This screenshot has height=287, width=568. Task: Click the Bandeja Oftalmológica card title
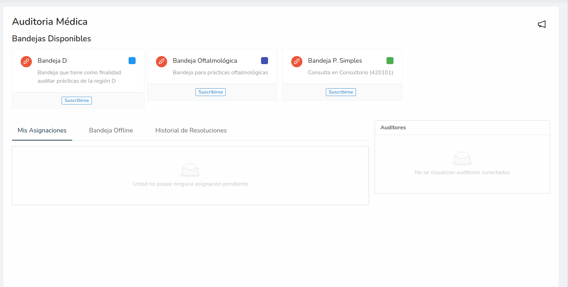(205, 61)
